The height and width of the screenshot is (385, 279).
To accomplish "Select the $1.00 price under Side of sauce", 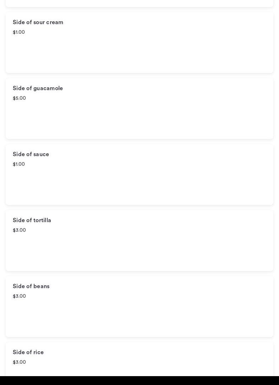I will coord(19,164).
